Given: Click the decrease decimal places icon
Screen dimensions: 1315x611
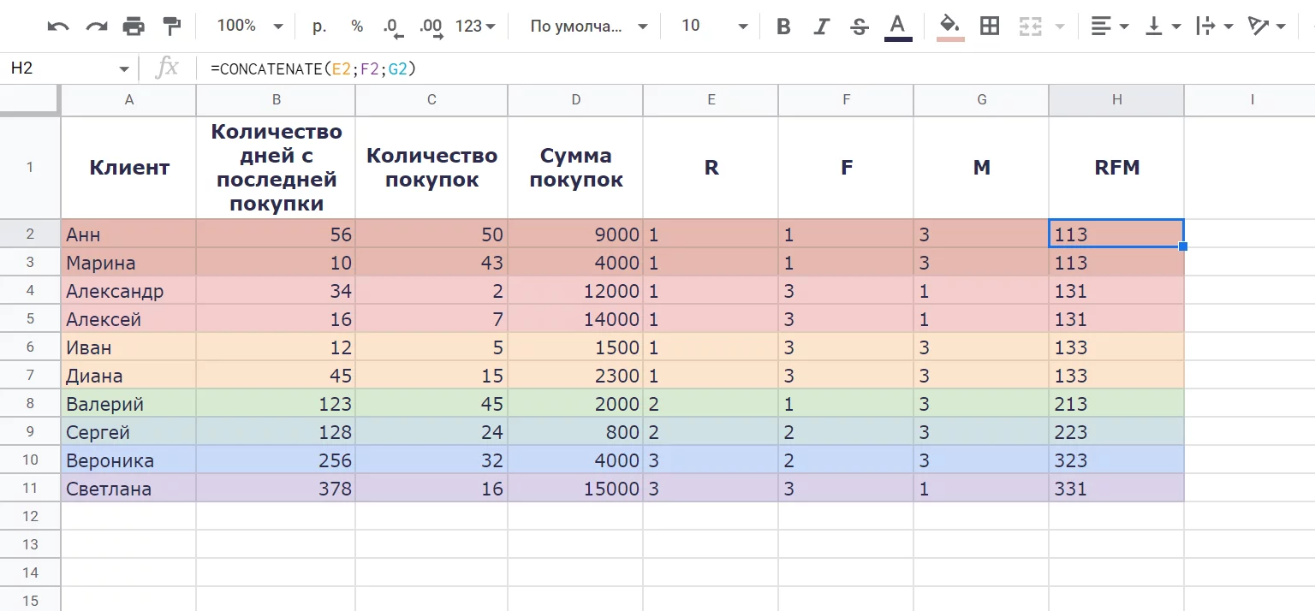Looking at the screenshot, I should (x=392, y=27).
